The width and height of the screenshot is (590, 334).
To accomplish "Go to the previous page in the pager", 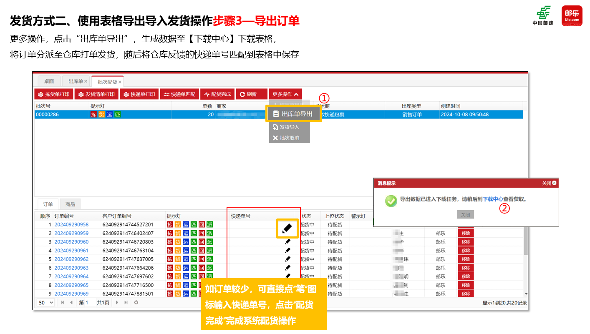I will [71, 303].
